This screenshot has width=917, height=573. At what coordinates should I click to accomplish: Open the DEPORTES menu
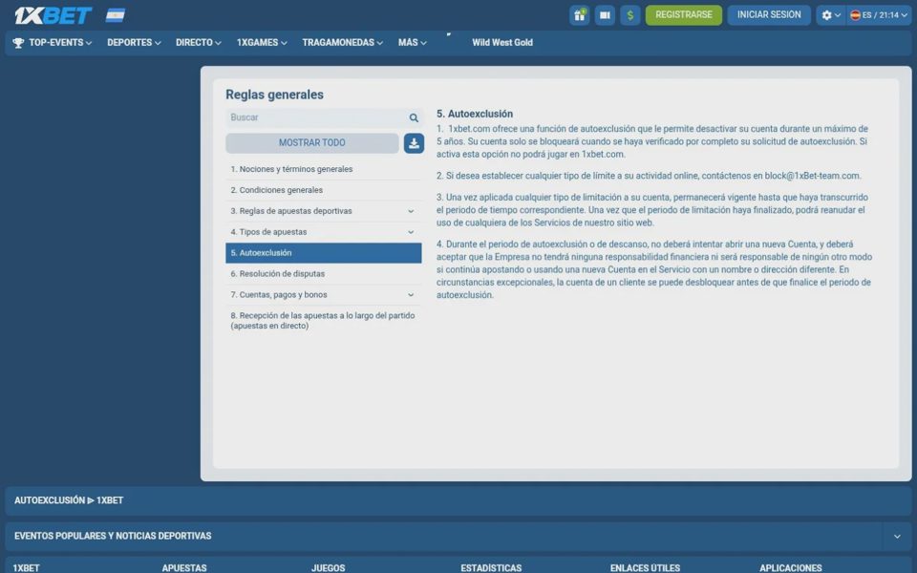point(134,43)
